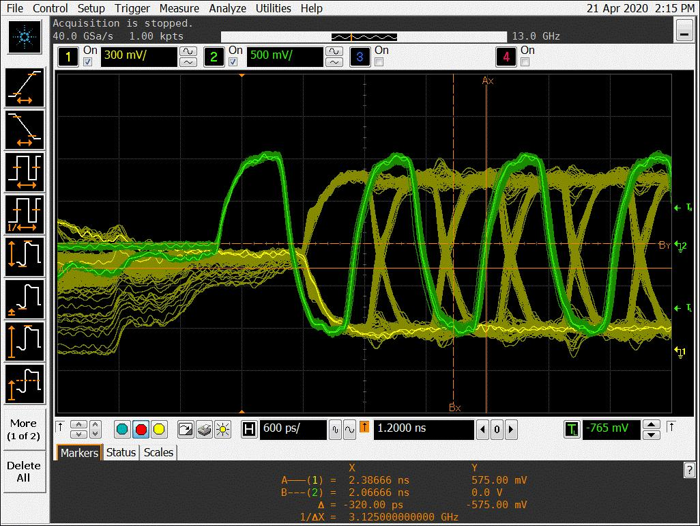700x526 pixels.
Task: Click the autoscale icon
Action: click(186, 430)
